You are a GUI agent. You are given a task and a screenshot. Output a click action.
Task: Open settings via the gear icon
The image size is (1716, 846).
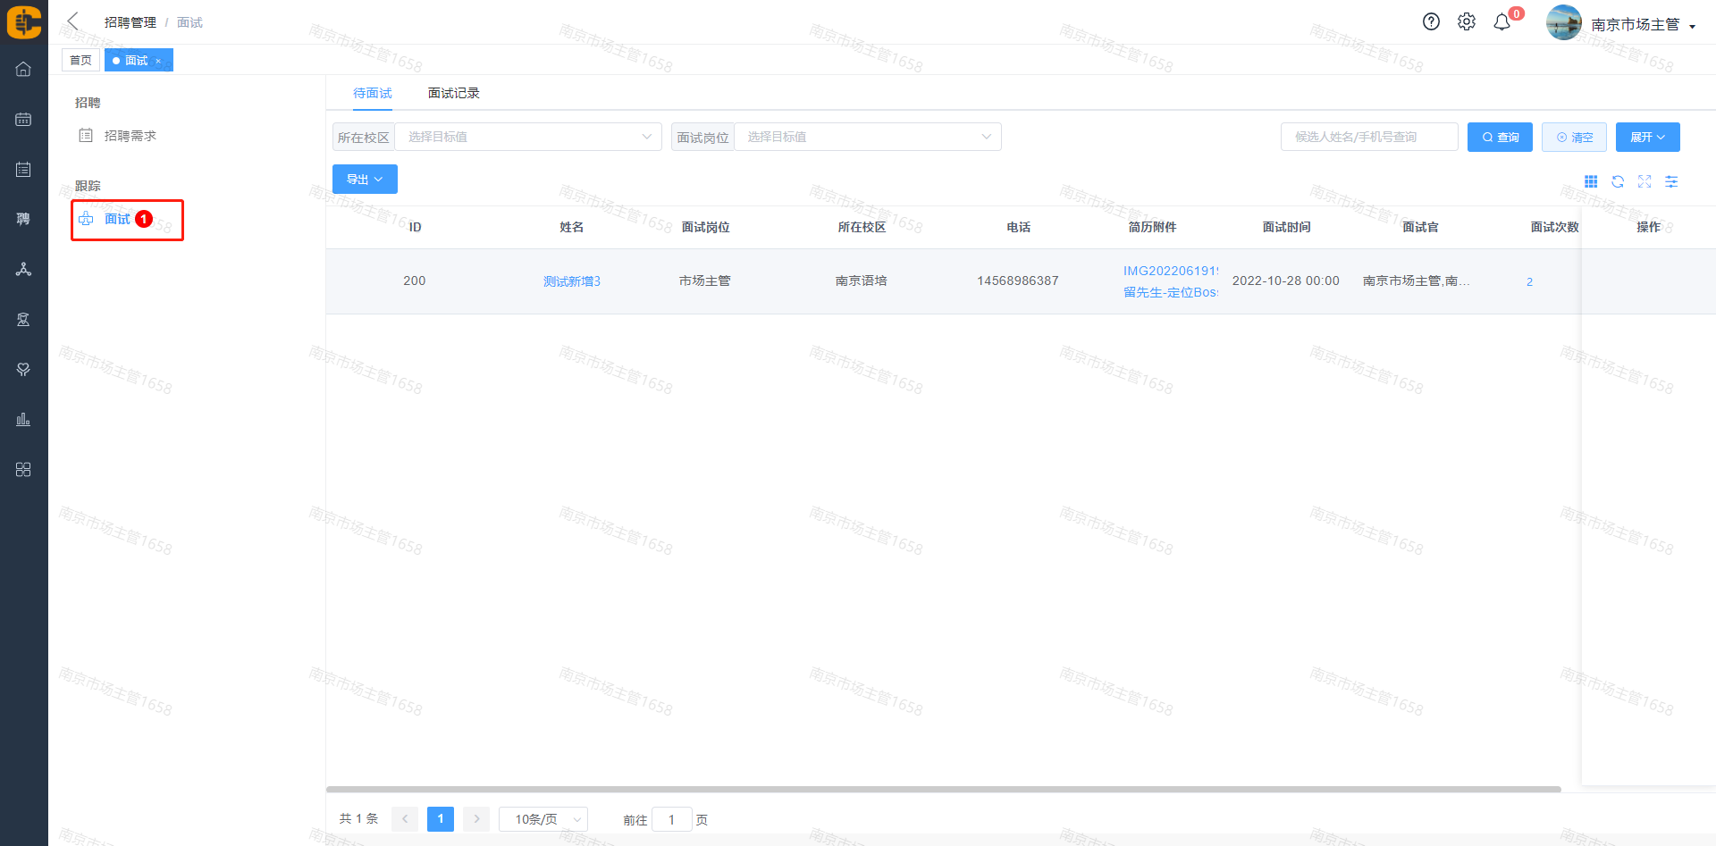(x=1467, y=22)
